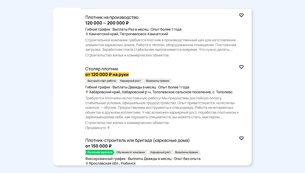Click location pin by Хабаровский край address
The image size is (305, 173).
(87, 92)
